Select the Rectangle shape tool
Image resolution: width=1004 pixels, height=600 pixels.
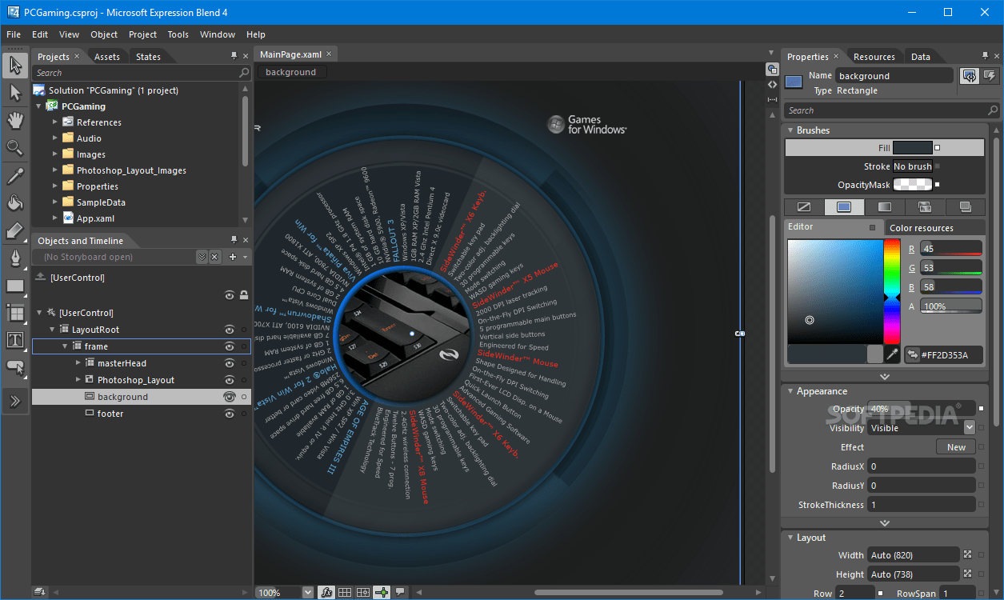click(14, 286)
